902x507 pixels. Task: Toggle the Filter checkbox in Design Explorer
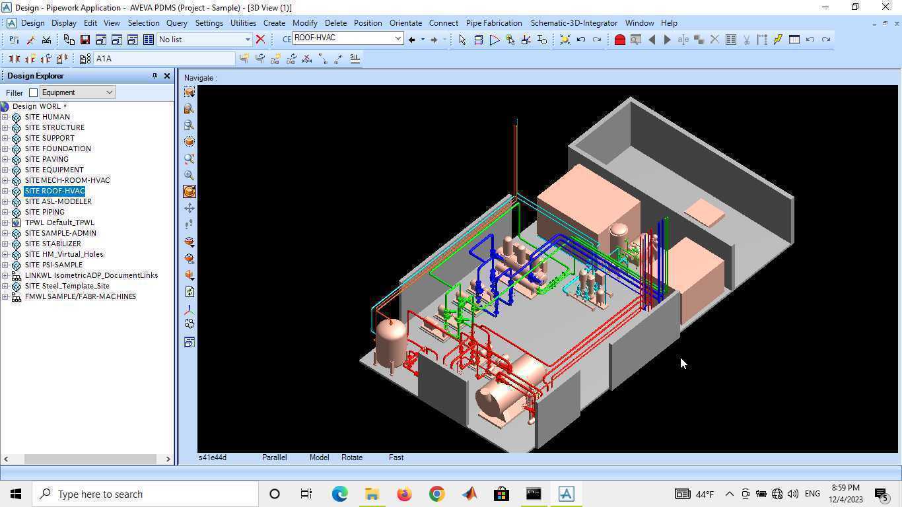33,93
